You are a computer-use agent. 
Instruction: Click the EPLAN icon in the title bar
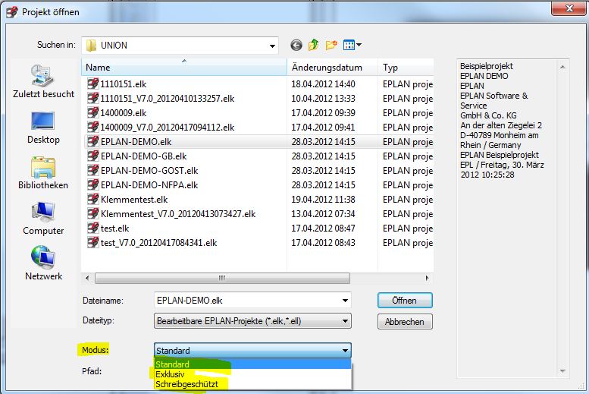[x=11, y=12]
